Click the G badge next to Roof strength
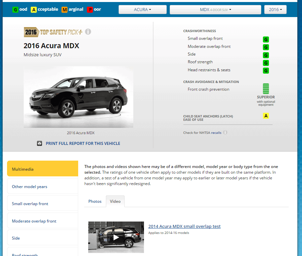The width and height of the screenshot is (302, 256). [x=266, y=63]
